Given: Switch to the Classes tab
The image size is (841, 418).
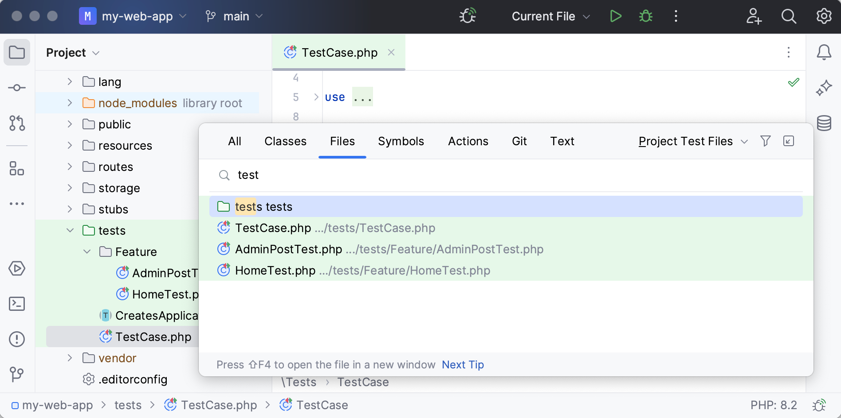Looking at the screenshot, I should click(x=285, y=141).
